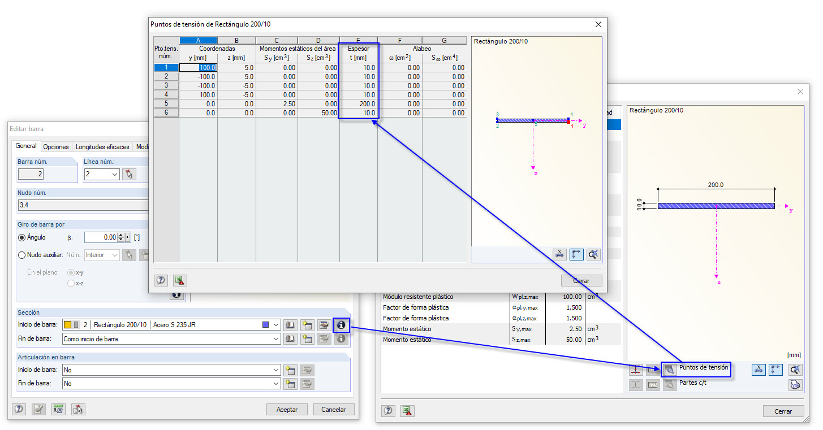Increase β angle with spinner up arrow
823x430 pixels.
[120, 235]
